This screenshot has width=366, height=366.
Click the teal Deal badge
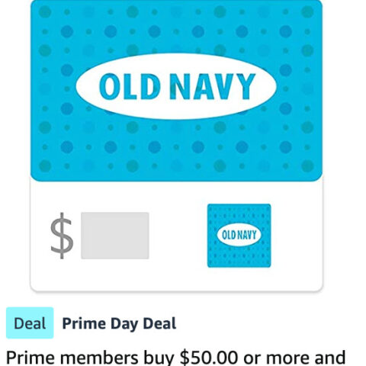30,323
